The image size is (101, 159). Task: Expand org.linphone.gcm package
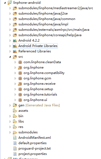(x=15, y=78)
